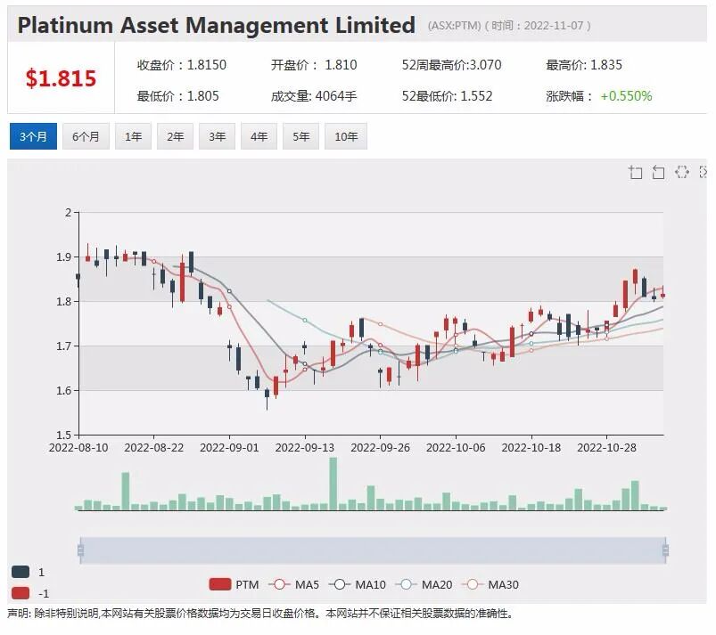
Task: Open the 10年 range tab
Action: pos(346,136)
